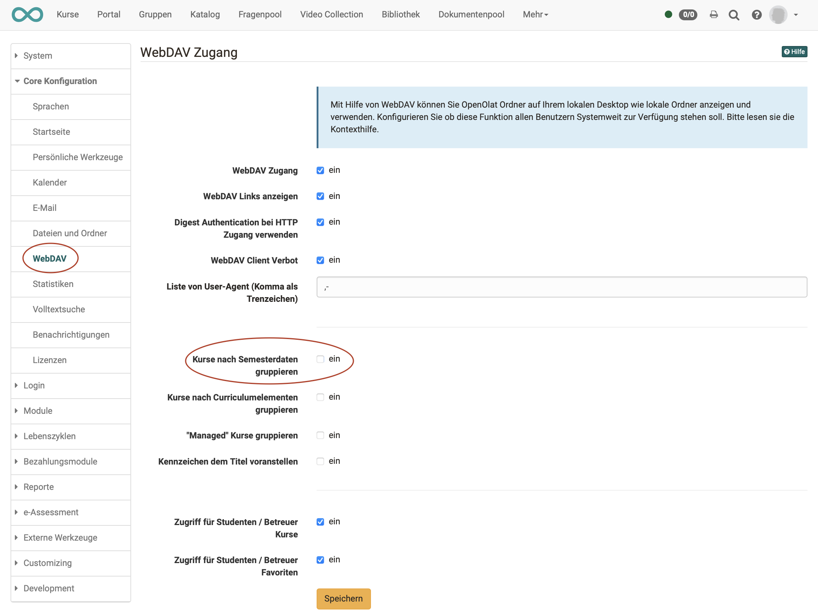Expand the Customizing section
Screen dimensions: 818x616
click(x=47, y=563)
